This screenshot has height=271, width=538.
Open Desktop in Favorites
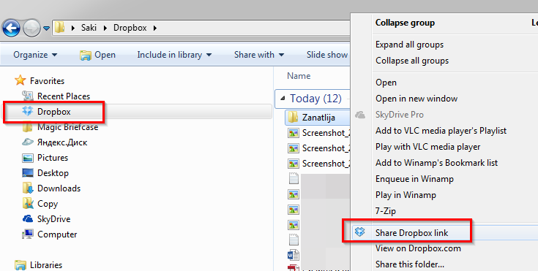53,173
